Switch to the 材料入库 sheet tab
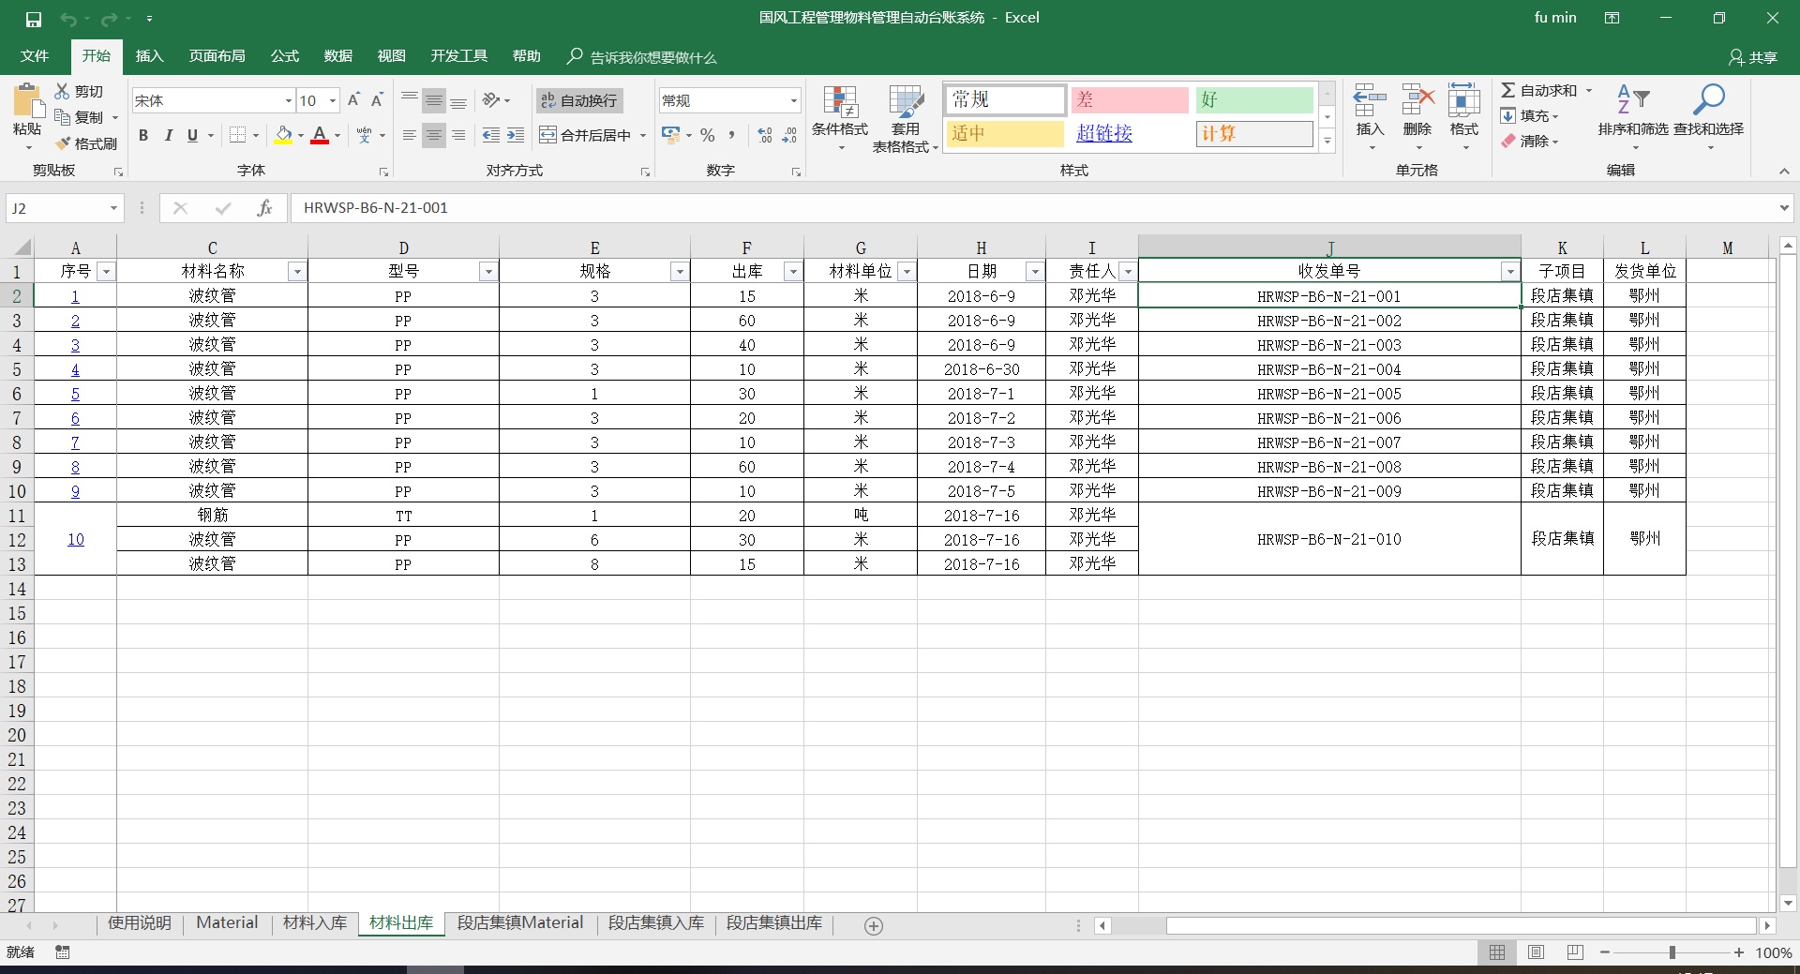Image resolution: width=1800 pixels, height=974 pixels. click(x=315, y=923)
